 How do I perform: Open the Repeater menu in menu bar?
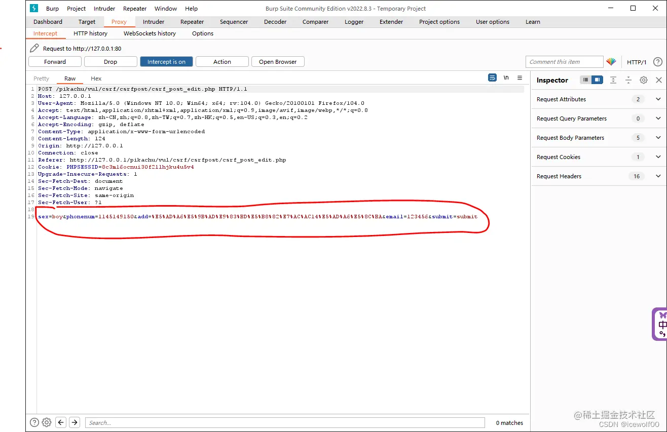coord(135,9)
